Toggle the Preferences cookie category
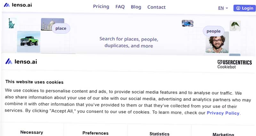The width and height of the screenshot is (256, 136). tap(95, 133)
